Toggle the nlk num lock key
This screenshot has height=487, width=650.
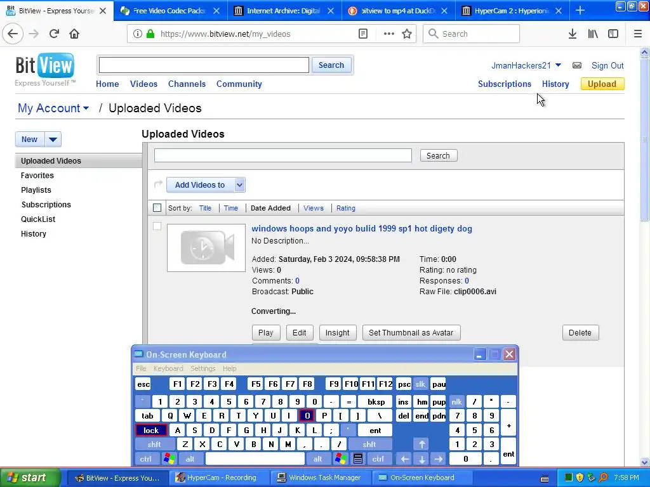point(456,401)
